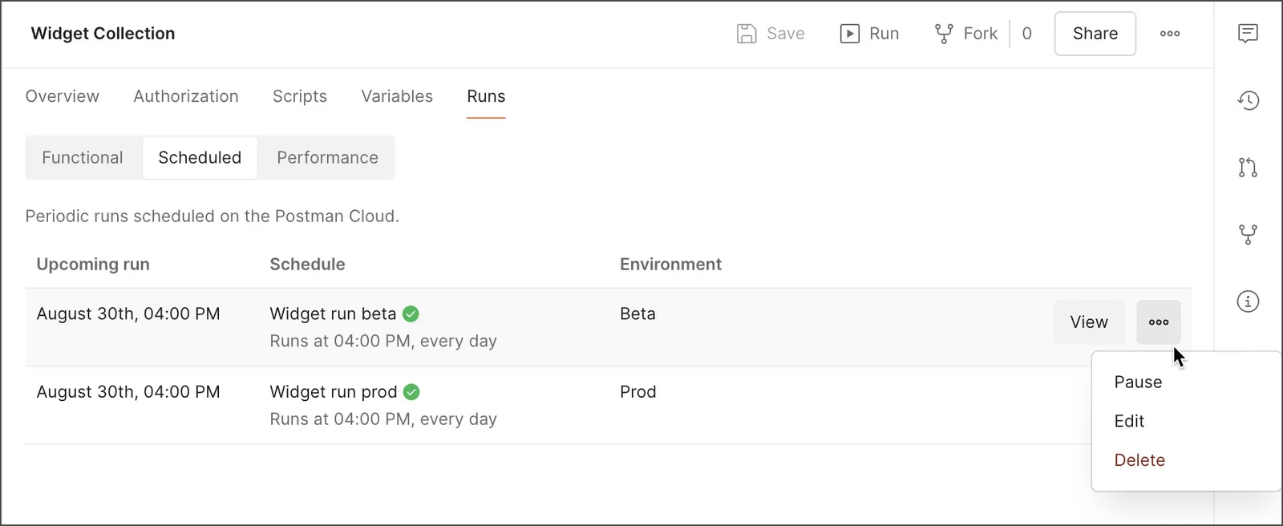Open the comments icon in right sidebar
This screenshot has width=1283, height=526.
(1248, 34)
